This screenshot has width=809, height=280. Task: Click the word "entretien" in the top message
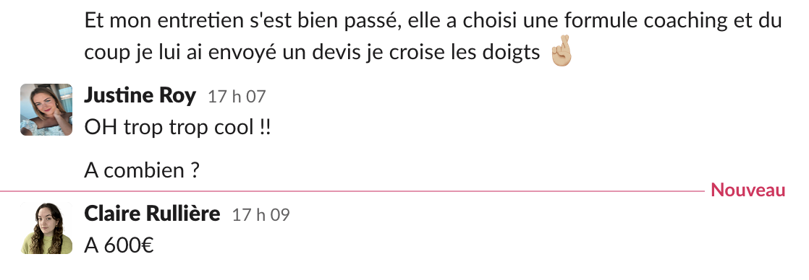point(201,21)
